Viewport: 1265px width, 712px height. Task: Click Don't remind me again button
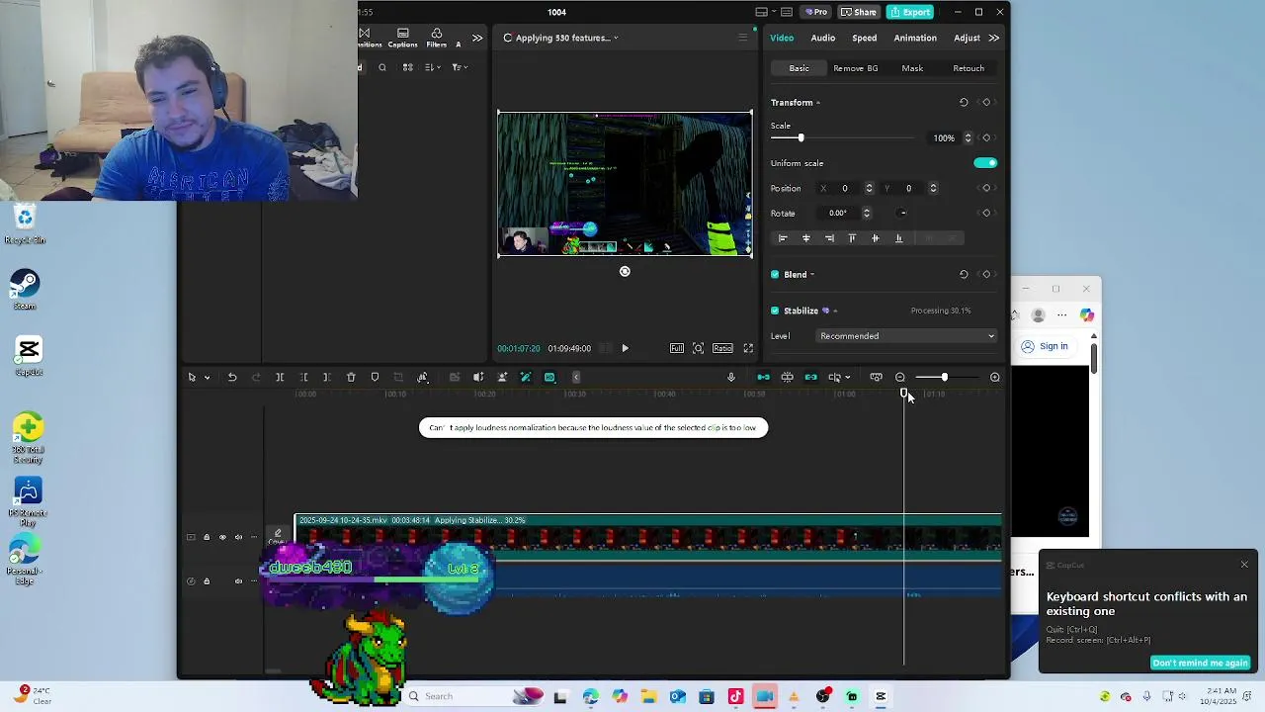click(x=1201, y=663)
